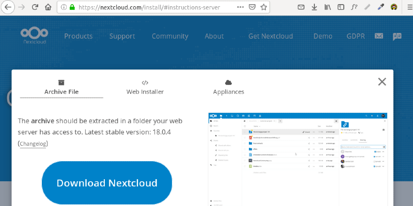Open the Firefox hamburger menu
The width and height of the screenshot is (413, 206).
[409, 7]
